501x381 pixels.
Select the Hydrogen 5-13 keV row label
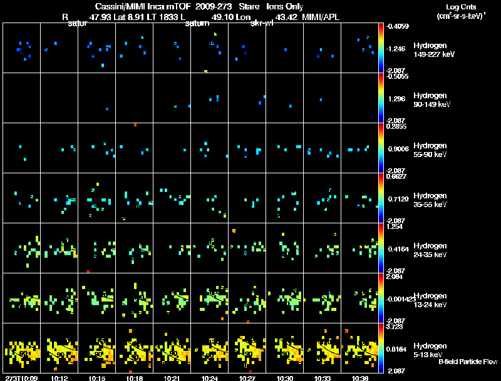coord(430,350)
